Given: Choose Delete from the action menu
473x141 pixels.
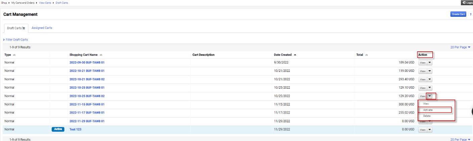Looking at the screenshot, I should click(x=427, y=116).
